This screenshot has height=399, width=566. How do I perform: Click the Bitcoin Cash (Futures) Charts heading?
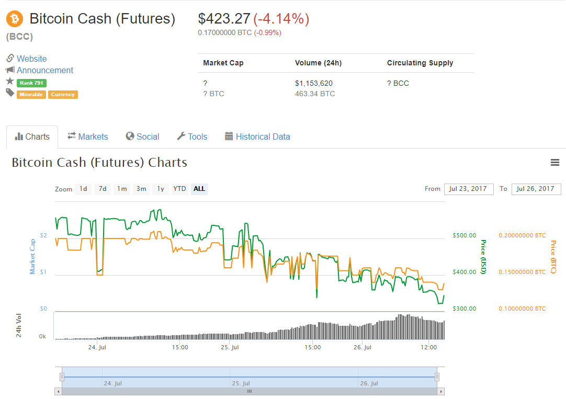click(99, 163)
